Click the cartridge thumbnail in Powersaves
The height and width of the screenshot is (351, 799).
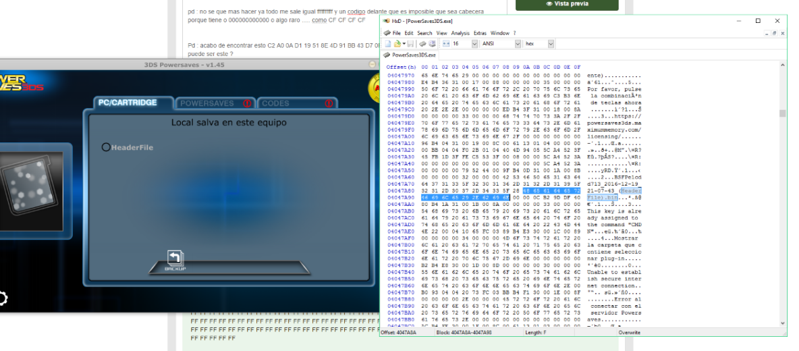(x=30, y=190)
